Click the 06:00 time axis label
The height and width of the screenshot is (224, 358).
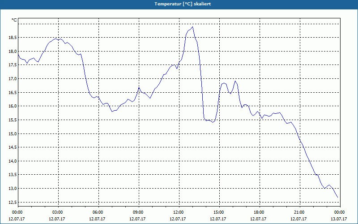coord(98,212)
